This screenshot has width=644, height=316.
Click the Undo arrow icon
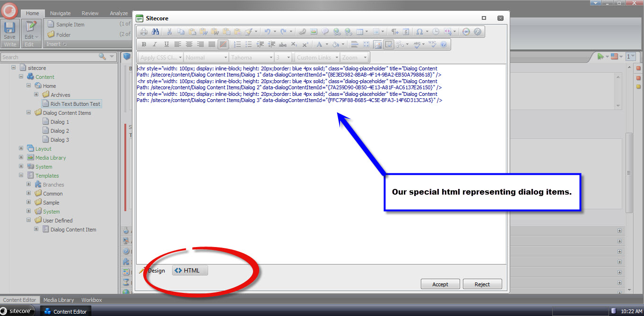(268, 32)
